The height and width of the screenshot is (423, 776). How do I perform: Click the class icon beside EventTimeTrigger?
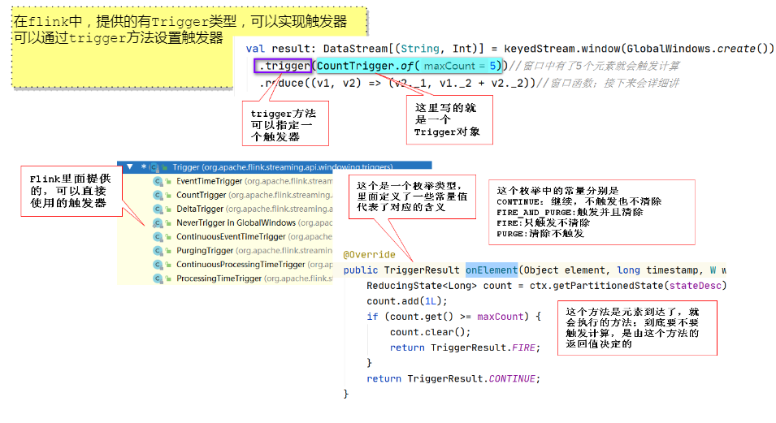tap(158, 182)
